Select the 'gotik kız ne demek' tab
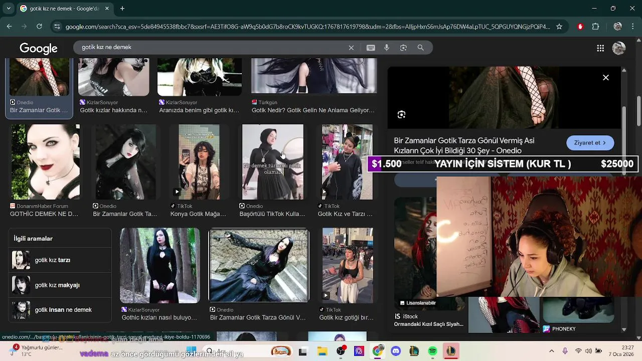The width and height of the screenshot is (642, 361). click(65, 9)
